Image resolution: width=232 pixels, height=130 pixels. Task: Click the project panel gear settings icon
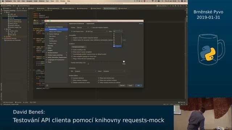tap(23, 8)
